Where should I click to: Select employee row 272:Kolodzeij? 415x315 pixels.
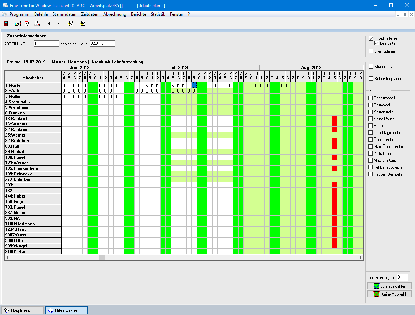33,180
